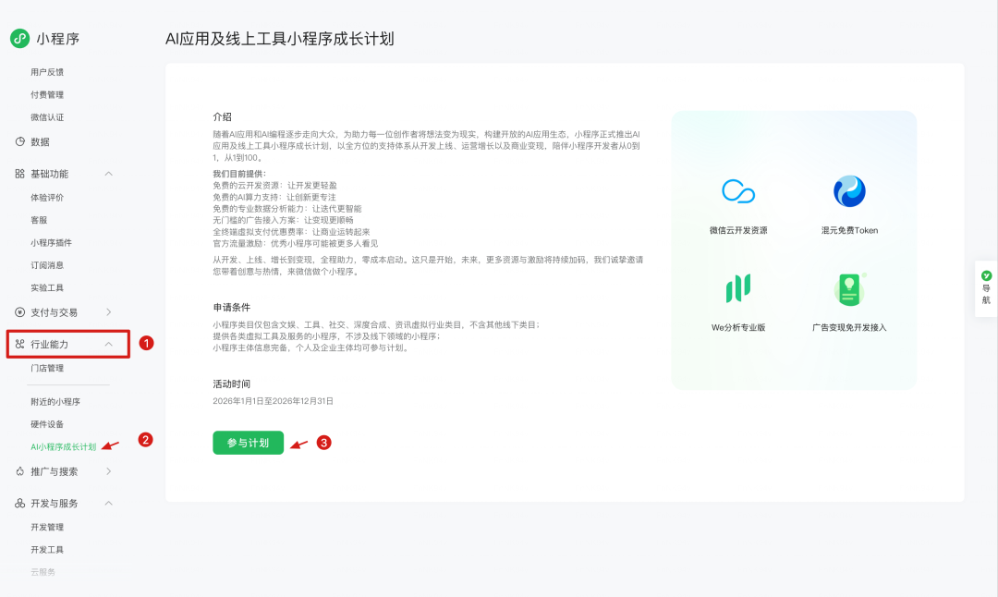This screenshot has height=597, width=998.
Task: Open 硬件设备 in the sidebar
Action: click(x=47, y=424)
